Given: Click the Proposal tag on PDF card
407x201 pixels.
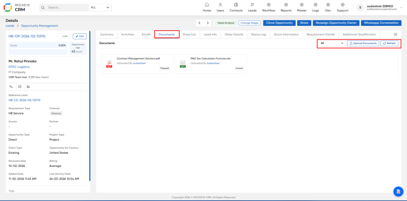Looking at the screenshot, I should (165, 68).
